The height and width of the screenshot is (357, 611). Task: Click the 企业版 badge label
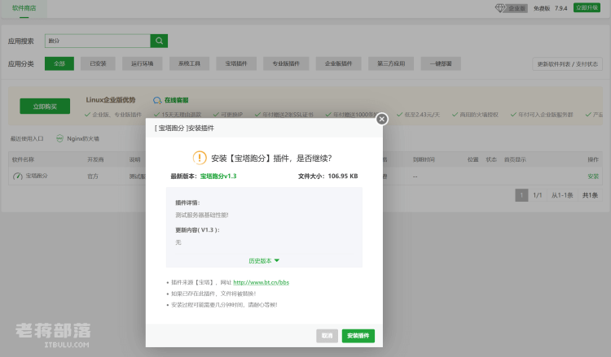(x=516, y=8)
